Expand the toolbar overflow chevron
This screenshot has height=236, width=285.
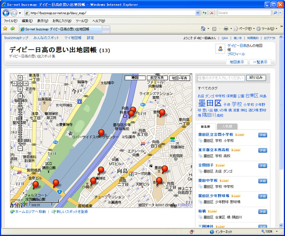click(x=281, y=27)
